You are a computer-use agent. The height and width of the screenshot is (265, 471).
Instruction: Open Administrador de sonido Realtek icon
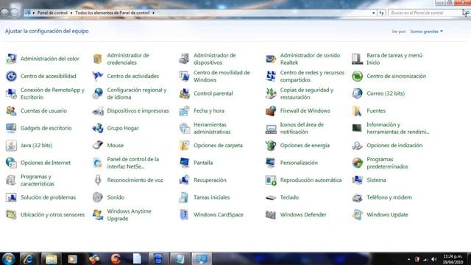click(271, 59)
